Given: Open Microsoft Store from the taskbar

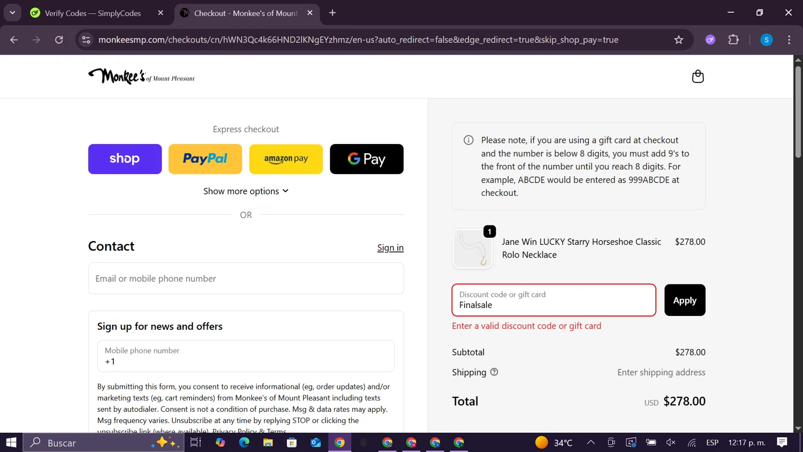Looking at the screenshot, I should pos(292,442).
